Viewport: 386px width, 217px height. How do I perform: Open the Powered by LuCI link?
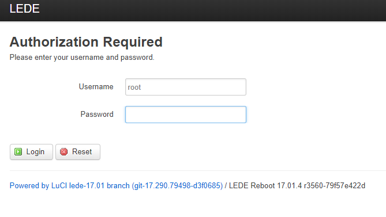116,185
